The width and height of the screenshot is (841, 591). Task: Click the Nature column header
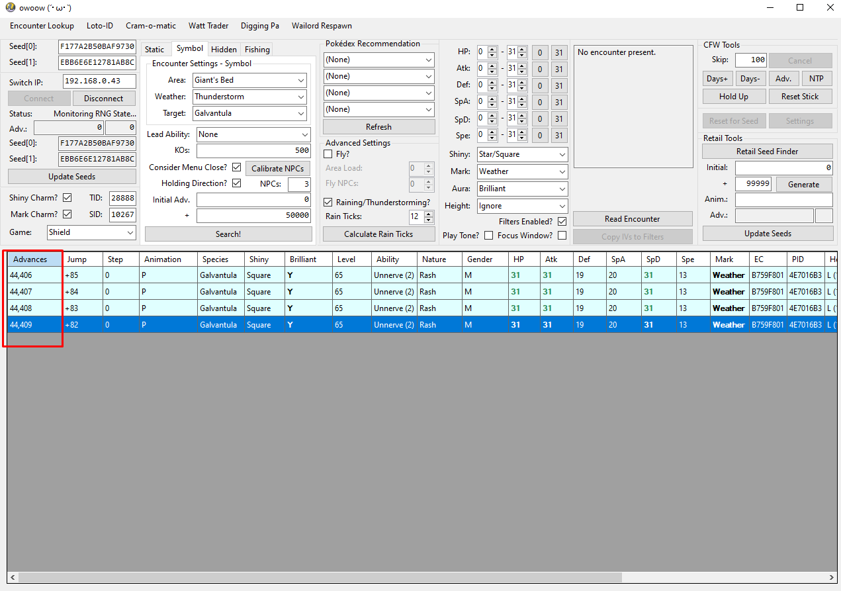click(439, 259)
